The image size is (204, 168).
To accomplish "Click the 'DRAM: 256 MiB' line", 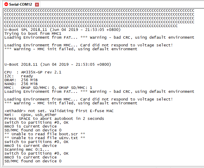I will click(x=21, y=80).
